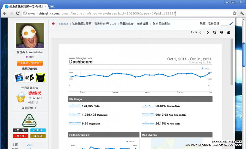Click the egg-face user avatar

(30, 35)
